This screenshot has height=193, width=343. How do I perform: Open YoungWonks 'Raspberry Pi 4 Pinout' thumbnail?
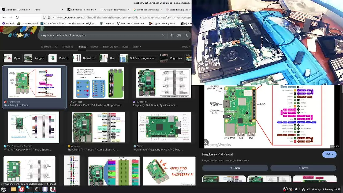click(x=35, y=83)
